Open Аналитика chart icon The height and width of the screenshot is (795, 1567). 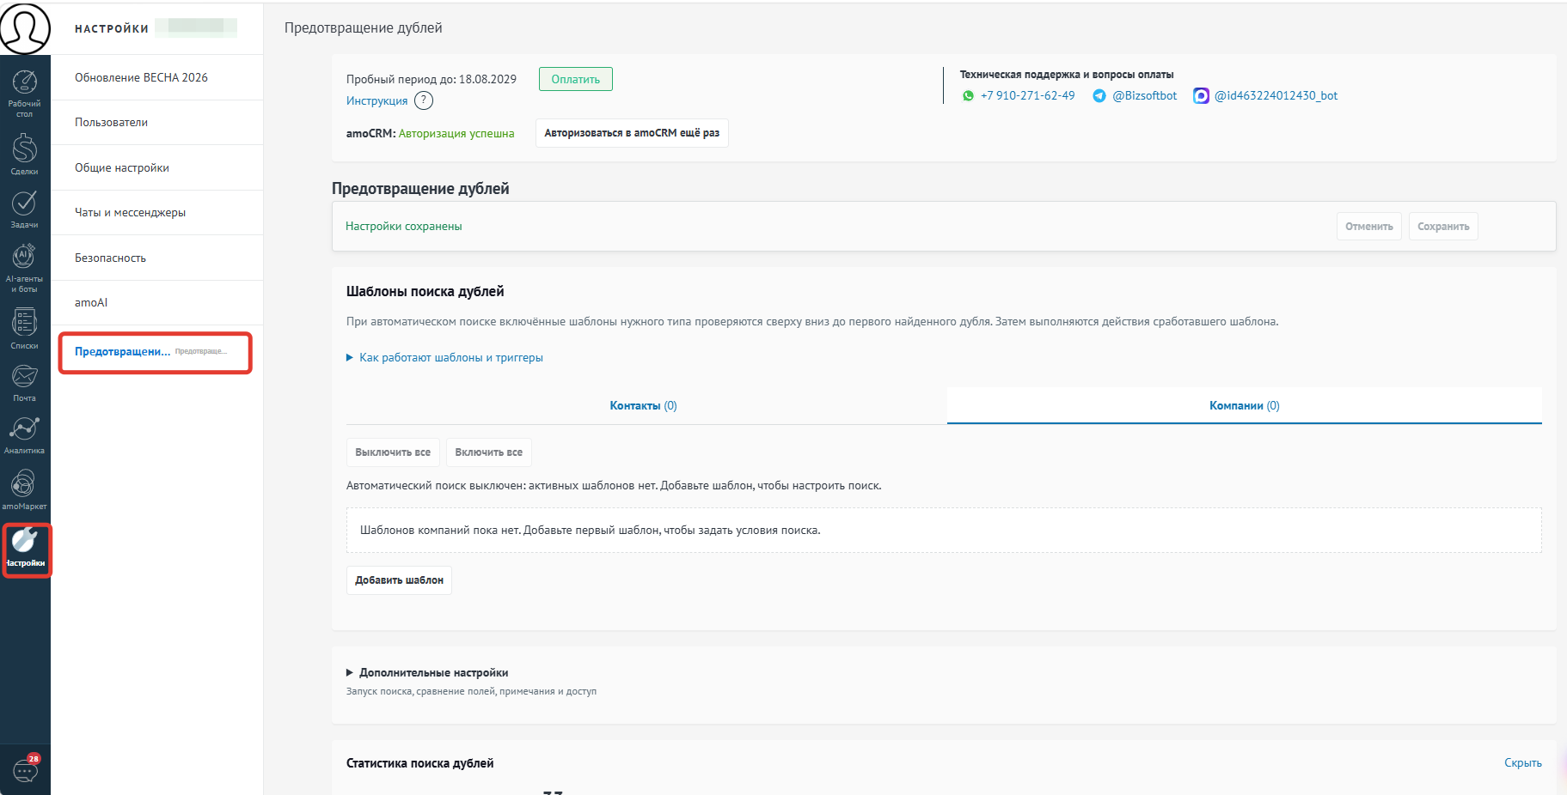point(24,434)
